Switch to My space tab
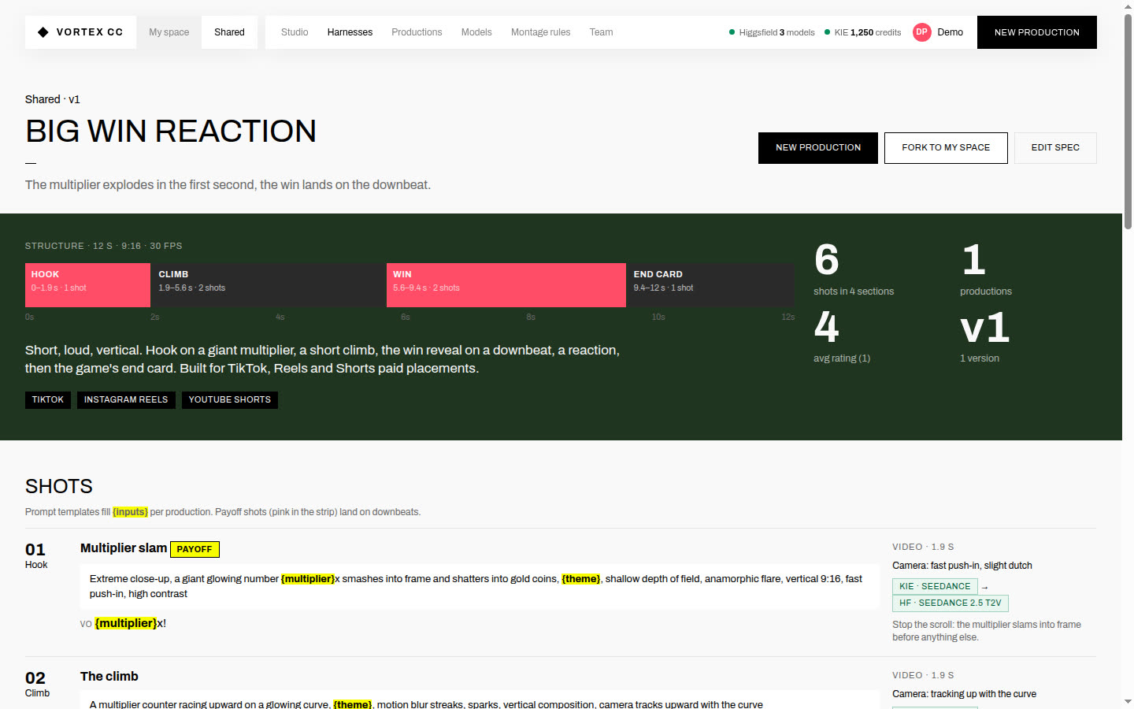This screenshot has width=1134, height=709. point(169,32)
